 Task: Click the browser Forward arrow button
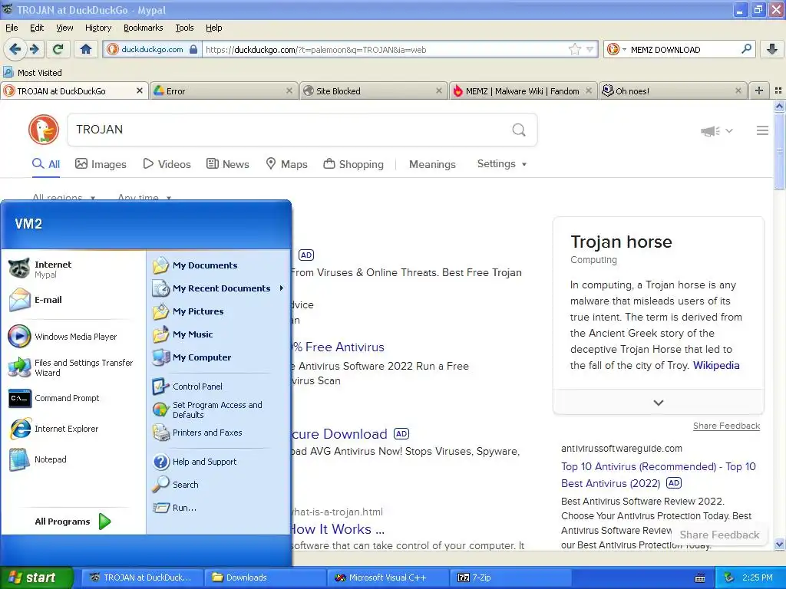coord(34,49)
